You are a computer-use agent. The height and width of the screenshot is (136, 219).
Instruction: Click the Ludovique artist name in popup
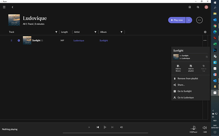click(186, 58)
